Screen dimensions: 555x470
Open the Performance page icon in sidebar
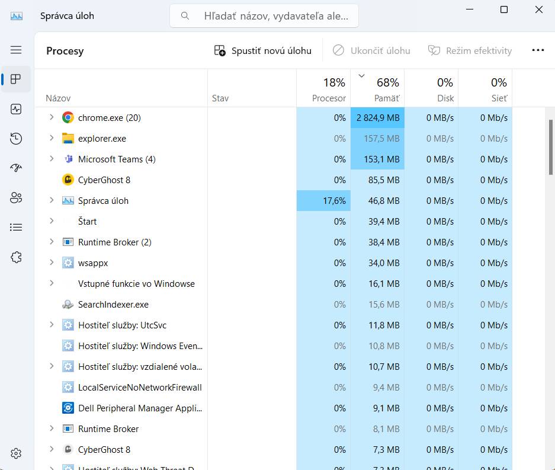16,109
